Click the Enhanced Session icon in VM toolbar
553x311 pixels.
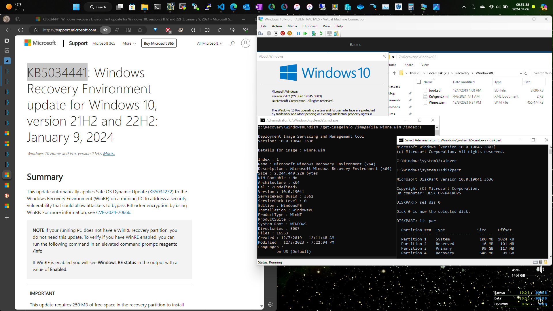point(329,33)
